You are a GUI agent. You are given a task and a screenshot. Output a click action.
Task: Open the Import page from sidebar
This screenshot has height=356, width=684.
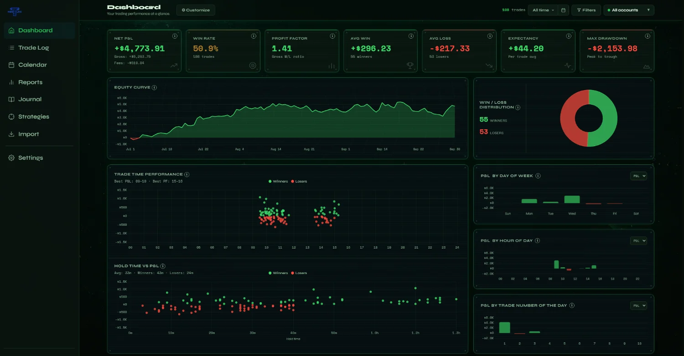(39, 134)
